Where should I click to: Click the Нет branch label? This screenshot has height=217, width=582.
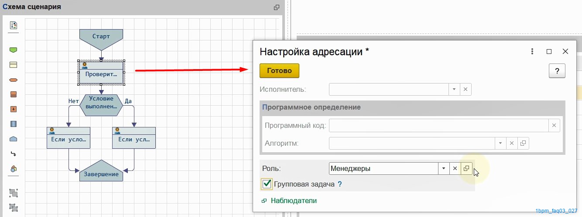(73, 101)
